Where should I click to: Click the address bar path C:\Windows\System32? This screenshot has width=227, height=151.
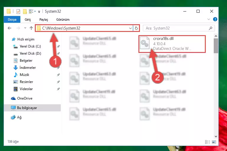coord(61,28)
